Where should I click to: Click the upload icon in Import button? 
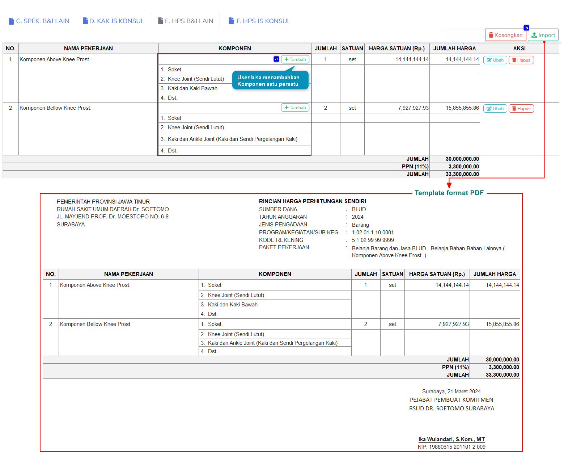point(534,35)
